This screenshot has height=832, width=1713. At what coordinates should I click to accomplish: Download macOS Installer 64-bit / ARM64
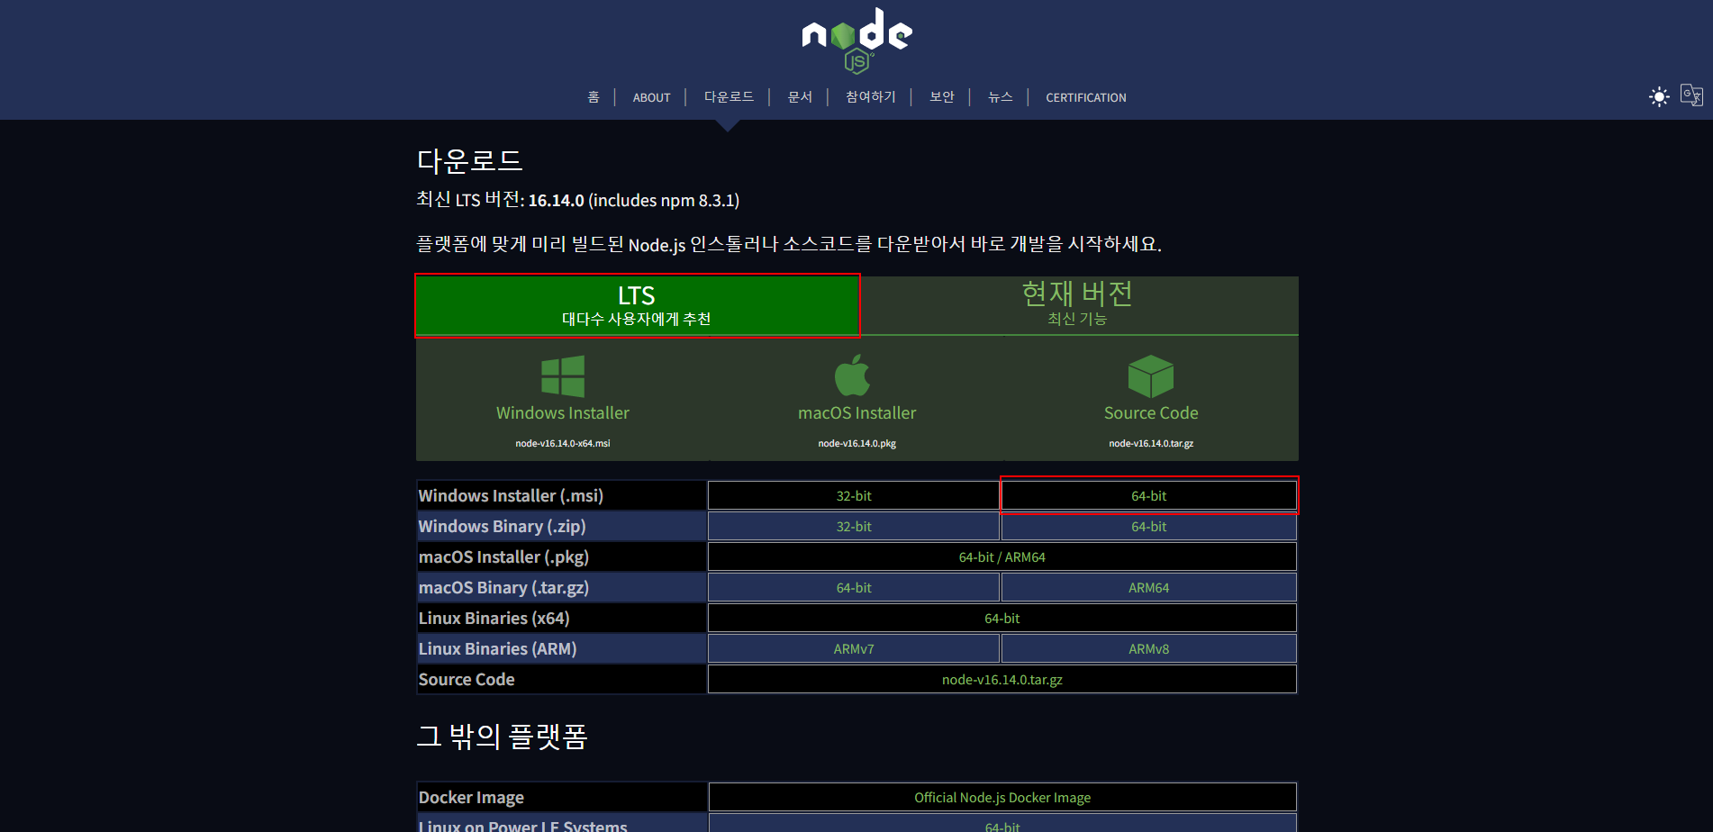[1002, 557]
